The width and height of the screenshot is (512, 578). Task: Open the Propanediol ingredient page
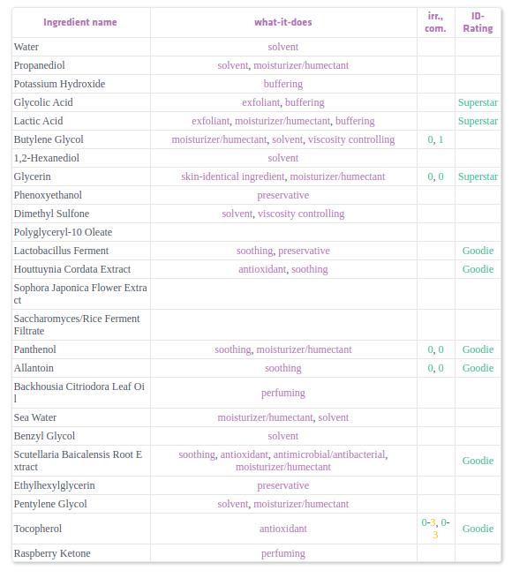[40, 65]
